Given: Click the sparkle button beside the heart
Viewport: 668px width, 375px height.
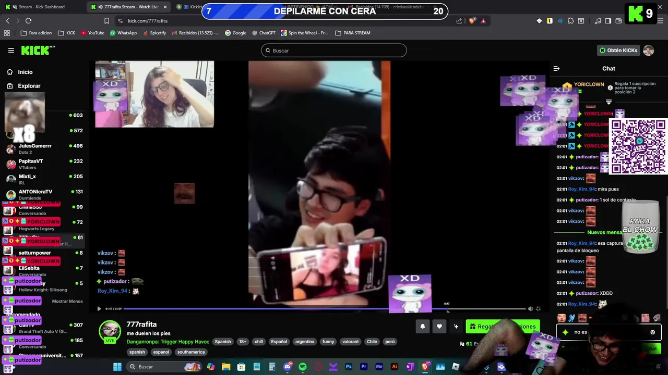Looking at the screenshot, I should [456, 327].
